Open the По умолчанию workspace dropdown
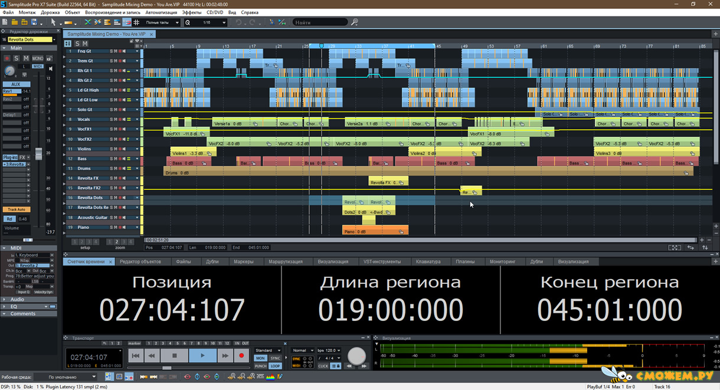 (x=64, y=376)
